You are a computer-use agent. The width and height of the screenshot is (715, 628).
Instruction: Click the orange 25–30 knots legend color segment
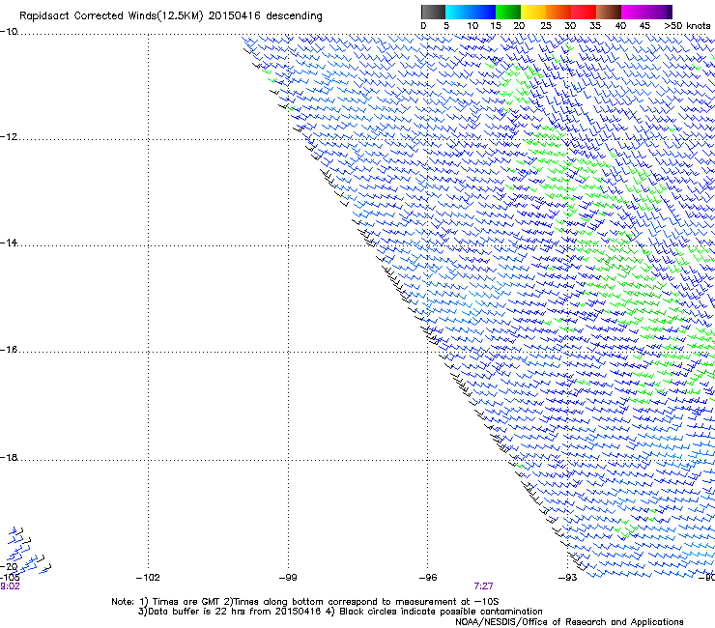pos(558,12)
